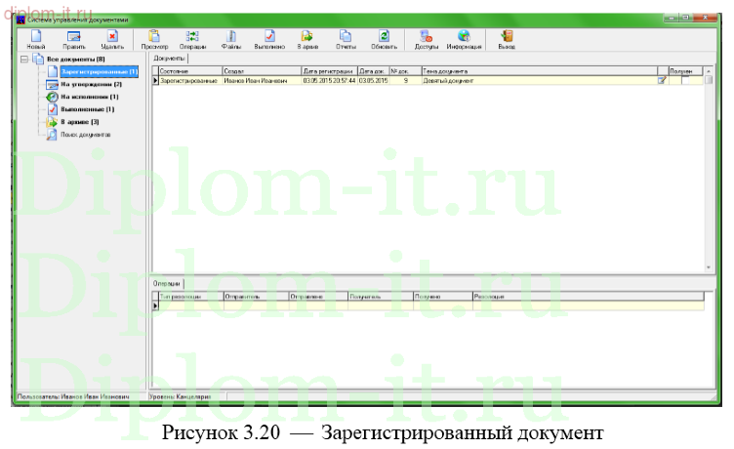
Task: Open the Информация toolbar icon
Action: click(x=464, y=39)
